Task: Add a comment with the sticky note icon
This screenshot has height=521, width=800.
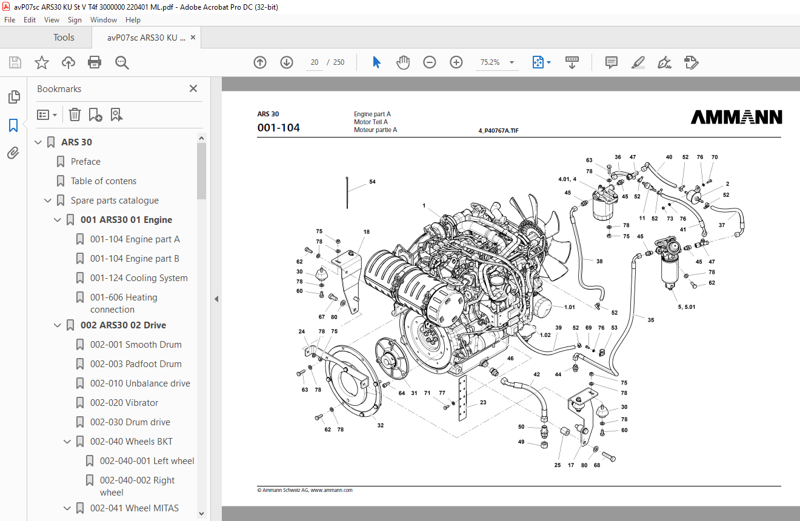Action: tap(612, 62)
